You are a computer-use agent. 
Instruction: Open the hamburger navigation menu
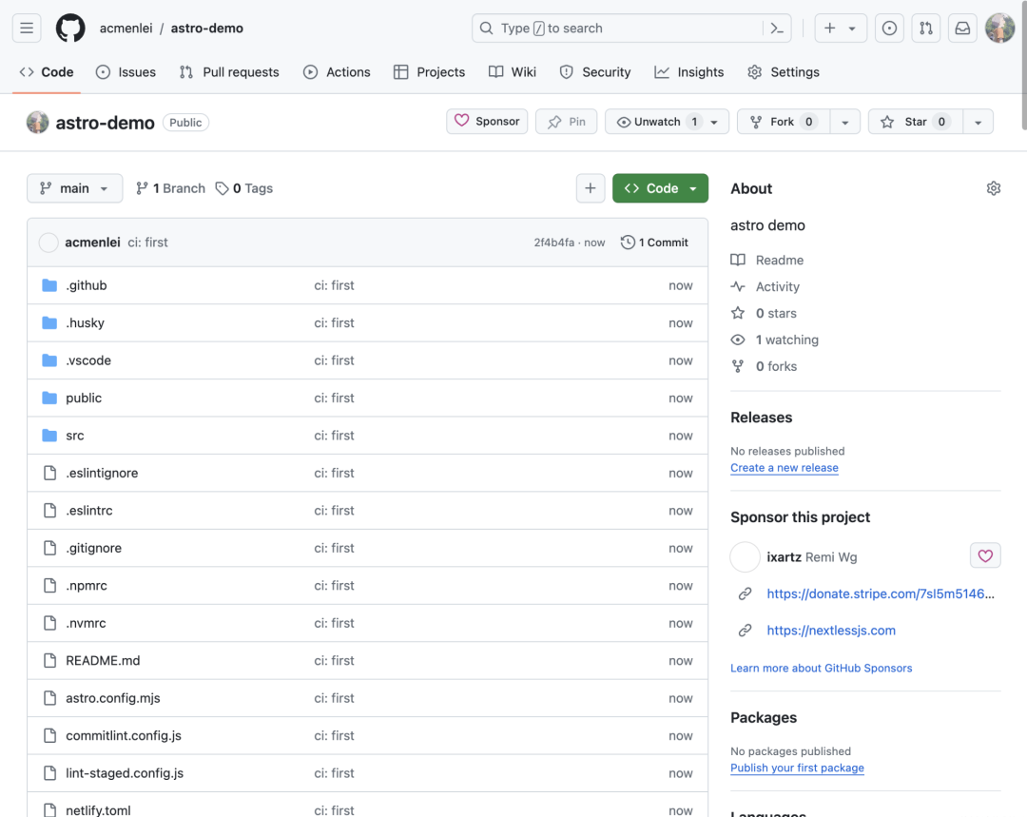(27, 29)
